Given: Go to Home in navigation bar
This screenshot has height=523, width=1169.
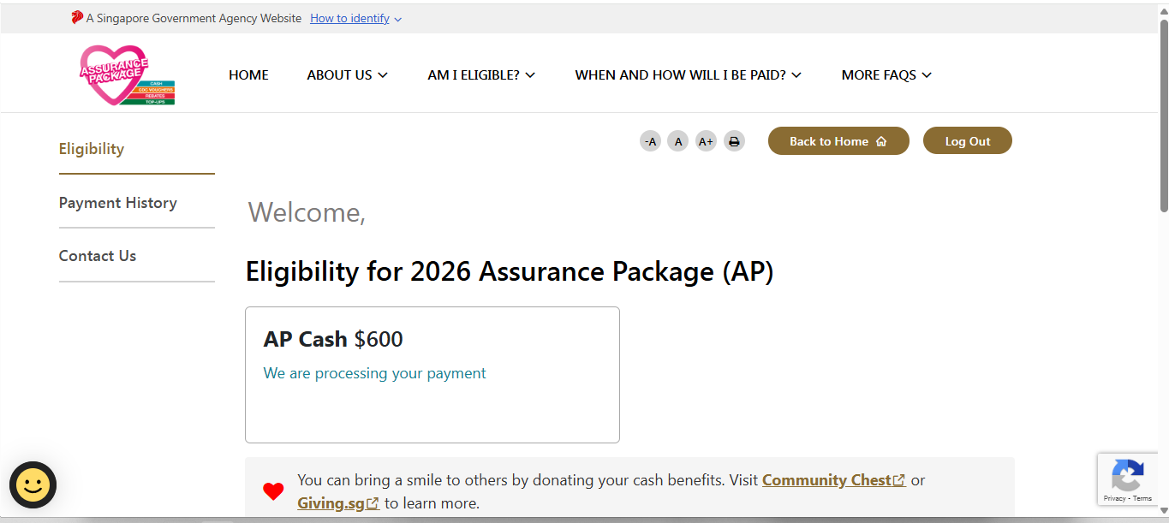Looking at the screenshot, I should pos(248,75).
